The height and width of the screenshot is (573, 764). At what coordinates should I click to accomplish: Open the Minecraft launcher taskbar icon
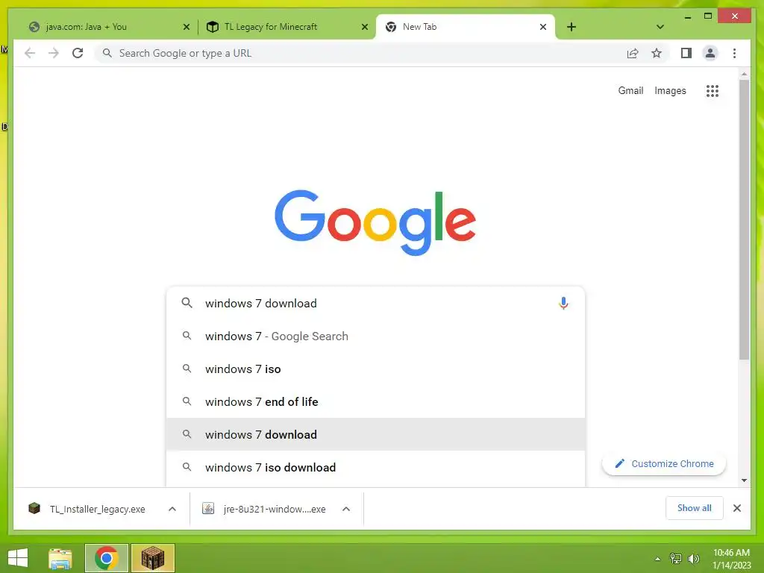coord(152,558)
